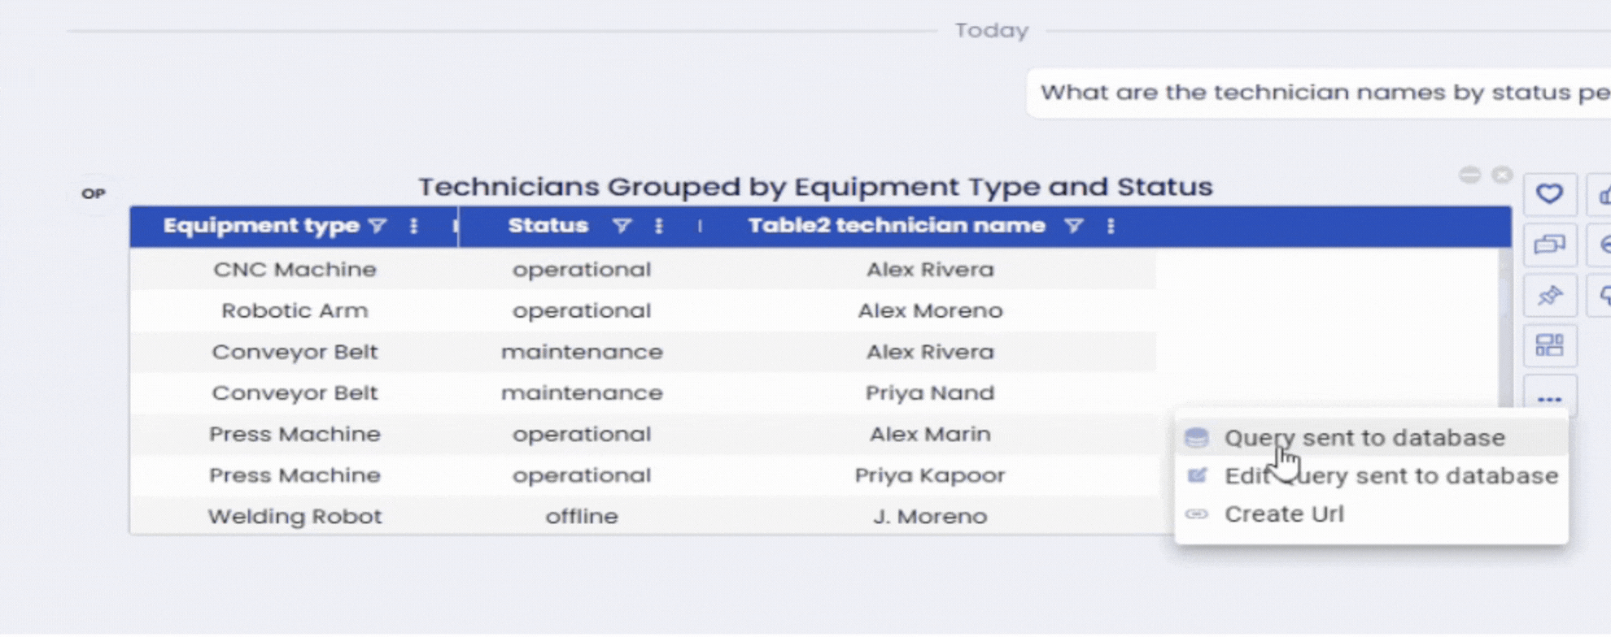Click the link icon beside Create Url

(x=1196, y=513)
